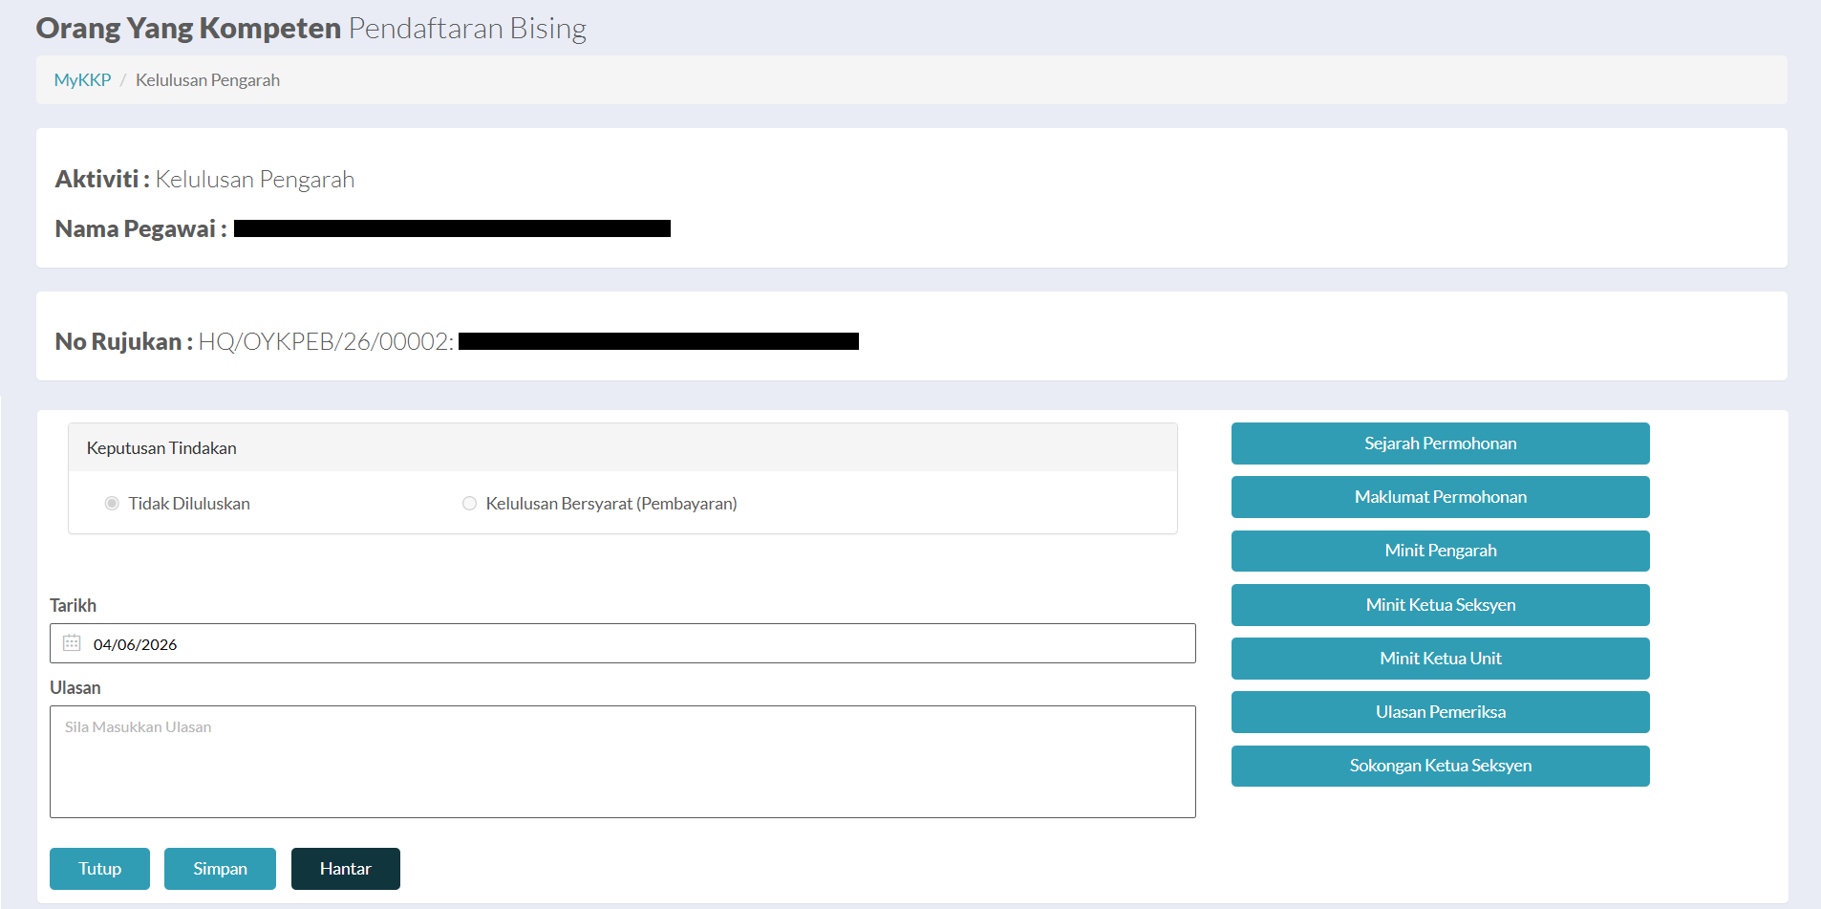The image size is (1821, 909).
Task: Open Sokongan Ketua Seksyen
Action: point(1440,766)
